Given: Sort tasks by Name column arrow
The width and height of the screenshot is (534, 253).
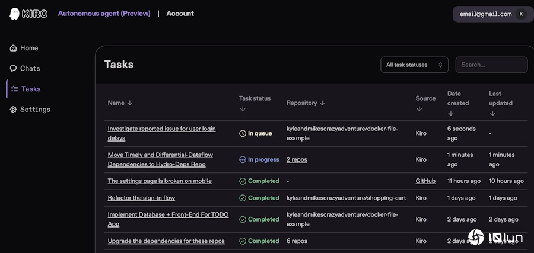Looking at the screenshot, I should pos(130,103).
